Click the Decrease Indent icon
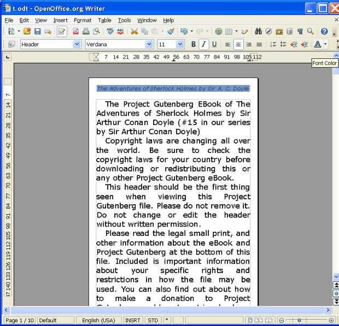339x326 pixels. [x=294, y=44]
